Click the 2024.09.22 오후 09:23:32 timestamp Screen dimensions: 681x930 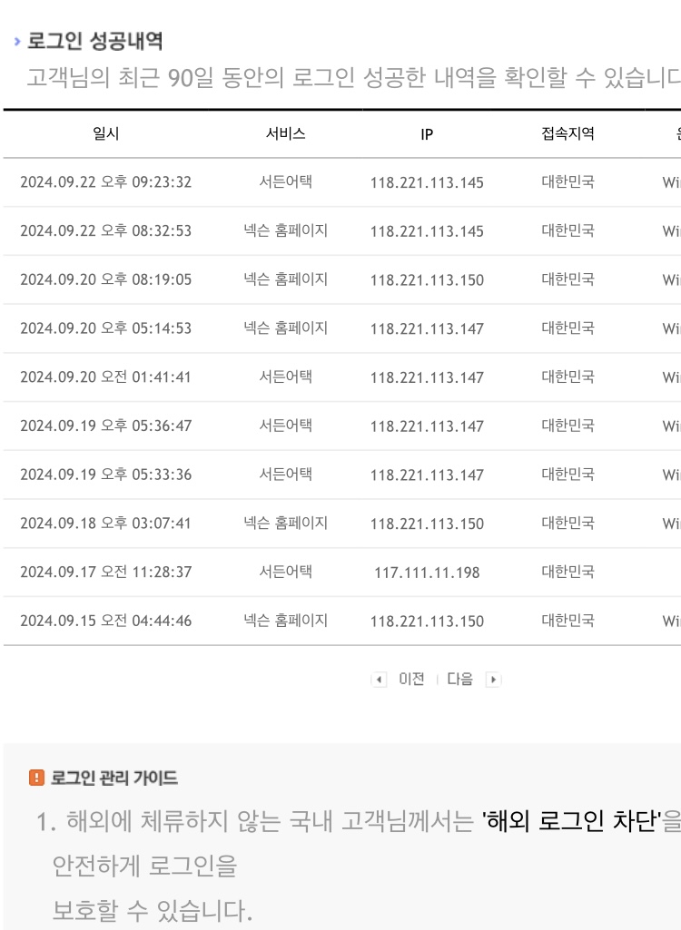(x=106, y=182)
